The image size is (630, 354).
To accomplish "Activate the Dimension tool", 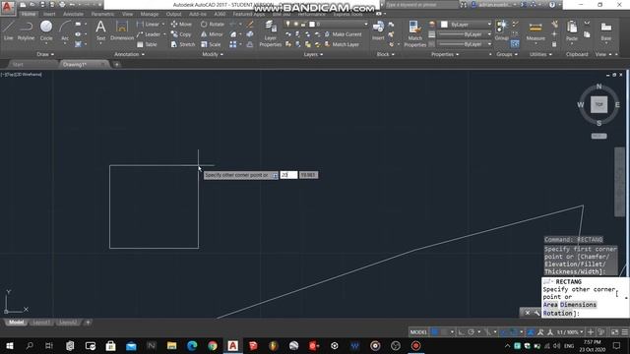I will tap(122, 30).
